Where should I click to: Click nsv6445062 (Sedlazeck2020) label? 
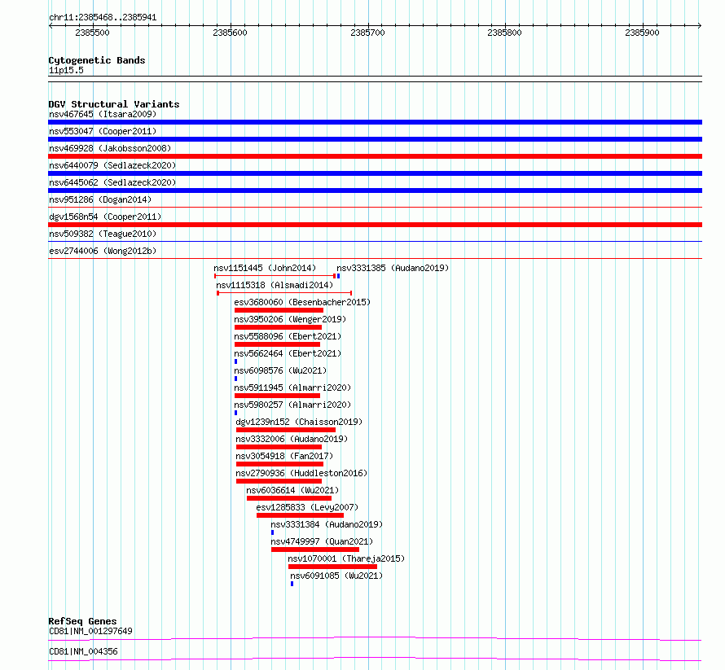pos(112,182)
